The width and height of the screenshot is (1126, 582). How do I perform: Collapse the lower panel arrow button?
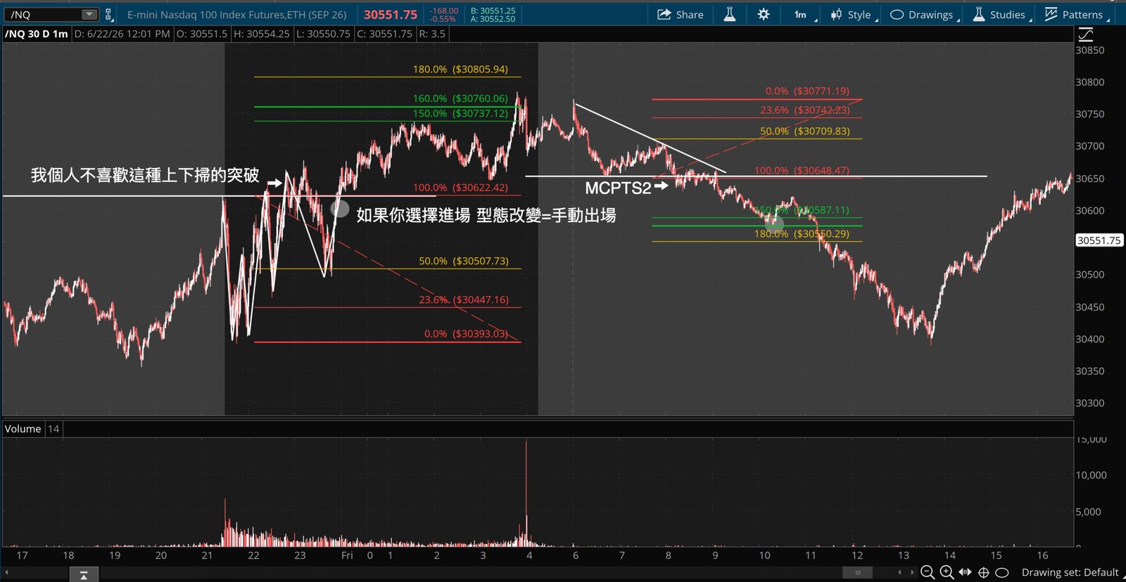(x=84, y=575)
